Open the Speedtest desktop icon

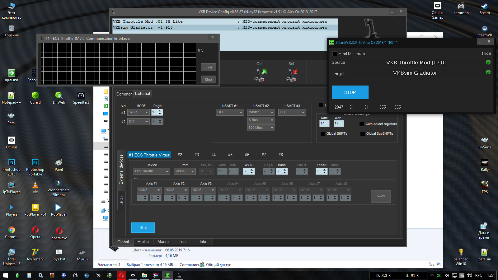pos(81,98)
